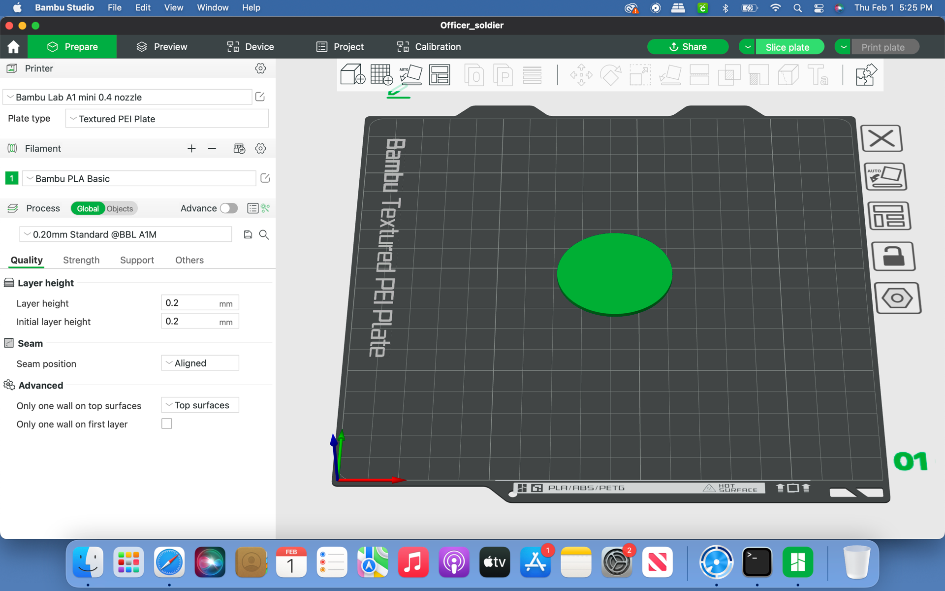This screenshot has width=945, height=591.
Task: Select the Lay on Face tool
Action: pos(670,75)
